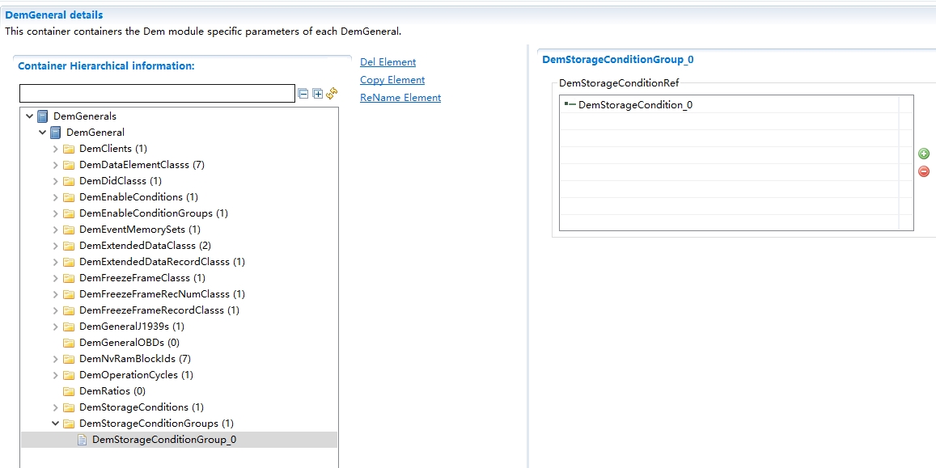Click the yellow sync arrows icon

click(332, 94)
